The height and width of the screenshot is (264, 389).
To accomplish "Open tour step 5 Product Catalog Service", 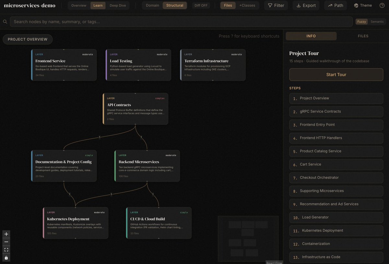I will (336, 151).
